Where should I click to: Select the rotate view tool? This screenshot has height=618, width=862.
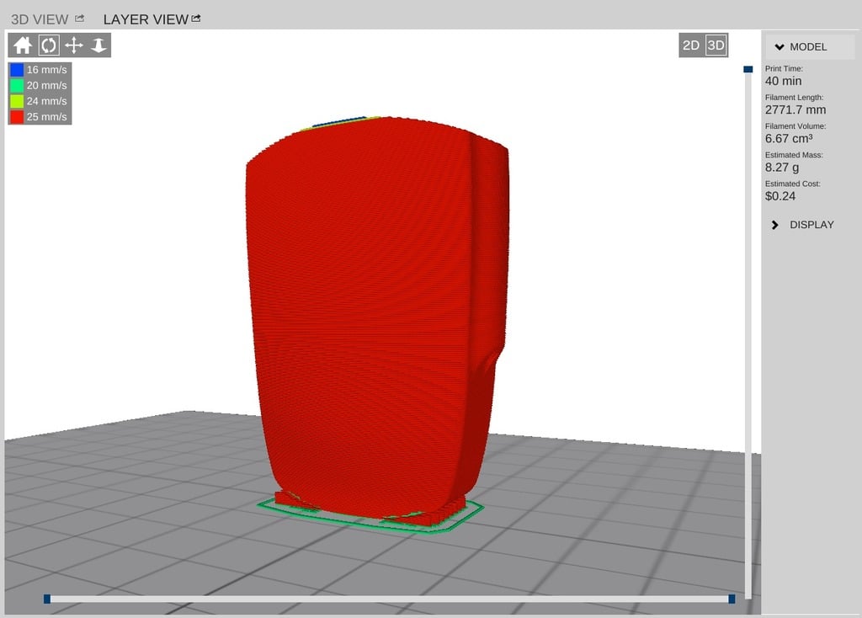(x=48, y=45)
